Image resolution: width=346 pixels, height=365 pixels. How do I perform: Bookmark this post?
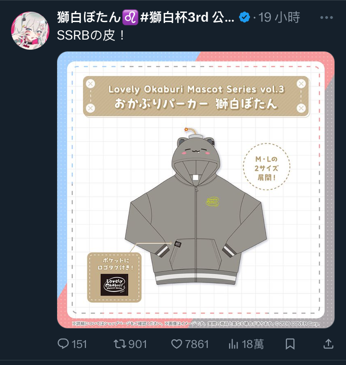pyautogui.click(x=290, y=344)
